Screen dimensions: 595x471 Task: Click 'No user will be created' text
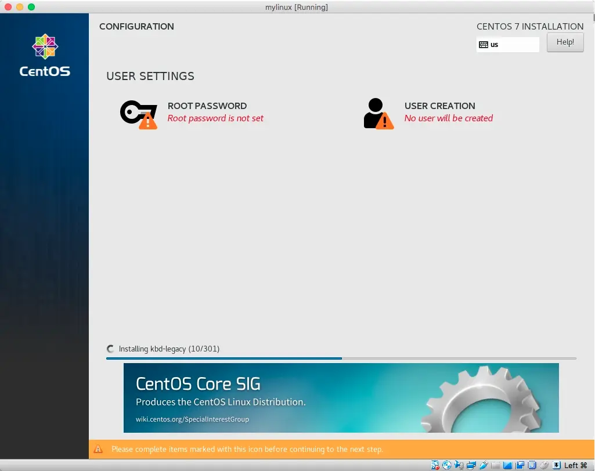(x=449, y=118)
